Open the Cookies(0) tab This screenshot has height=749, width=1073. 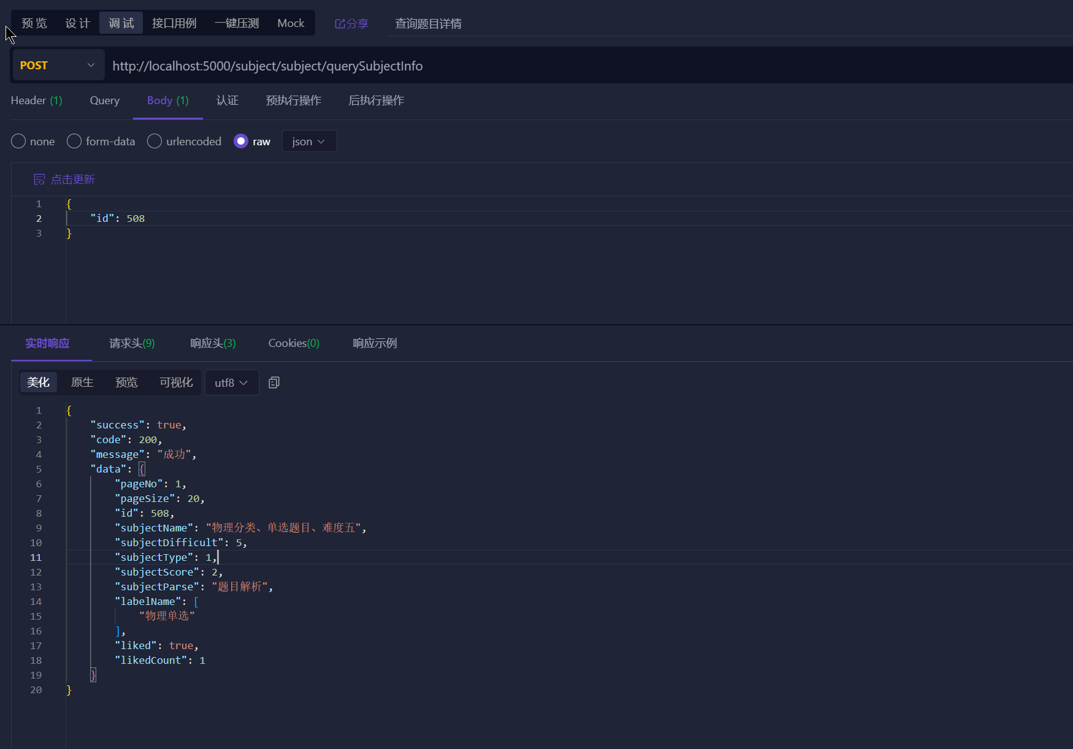click(x=294, y=343)
